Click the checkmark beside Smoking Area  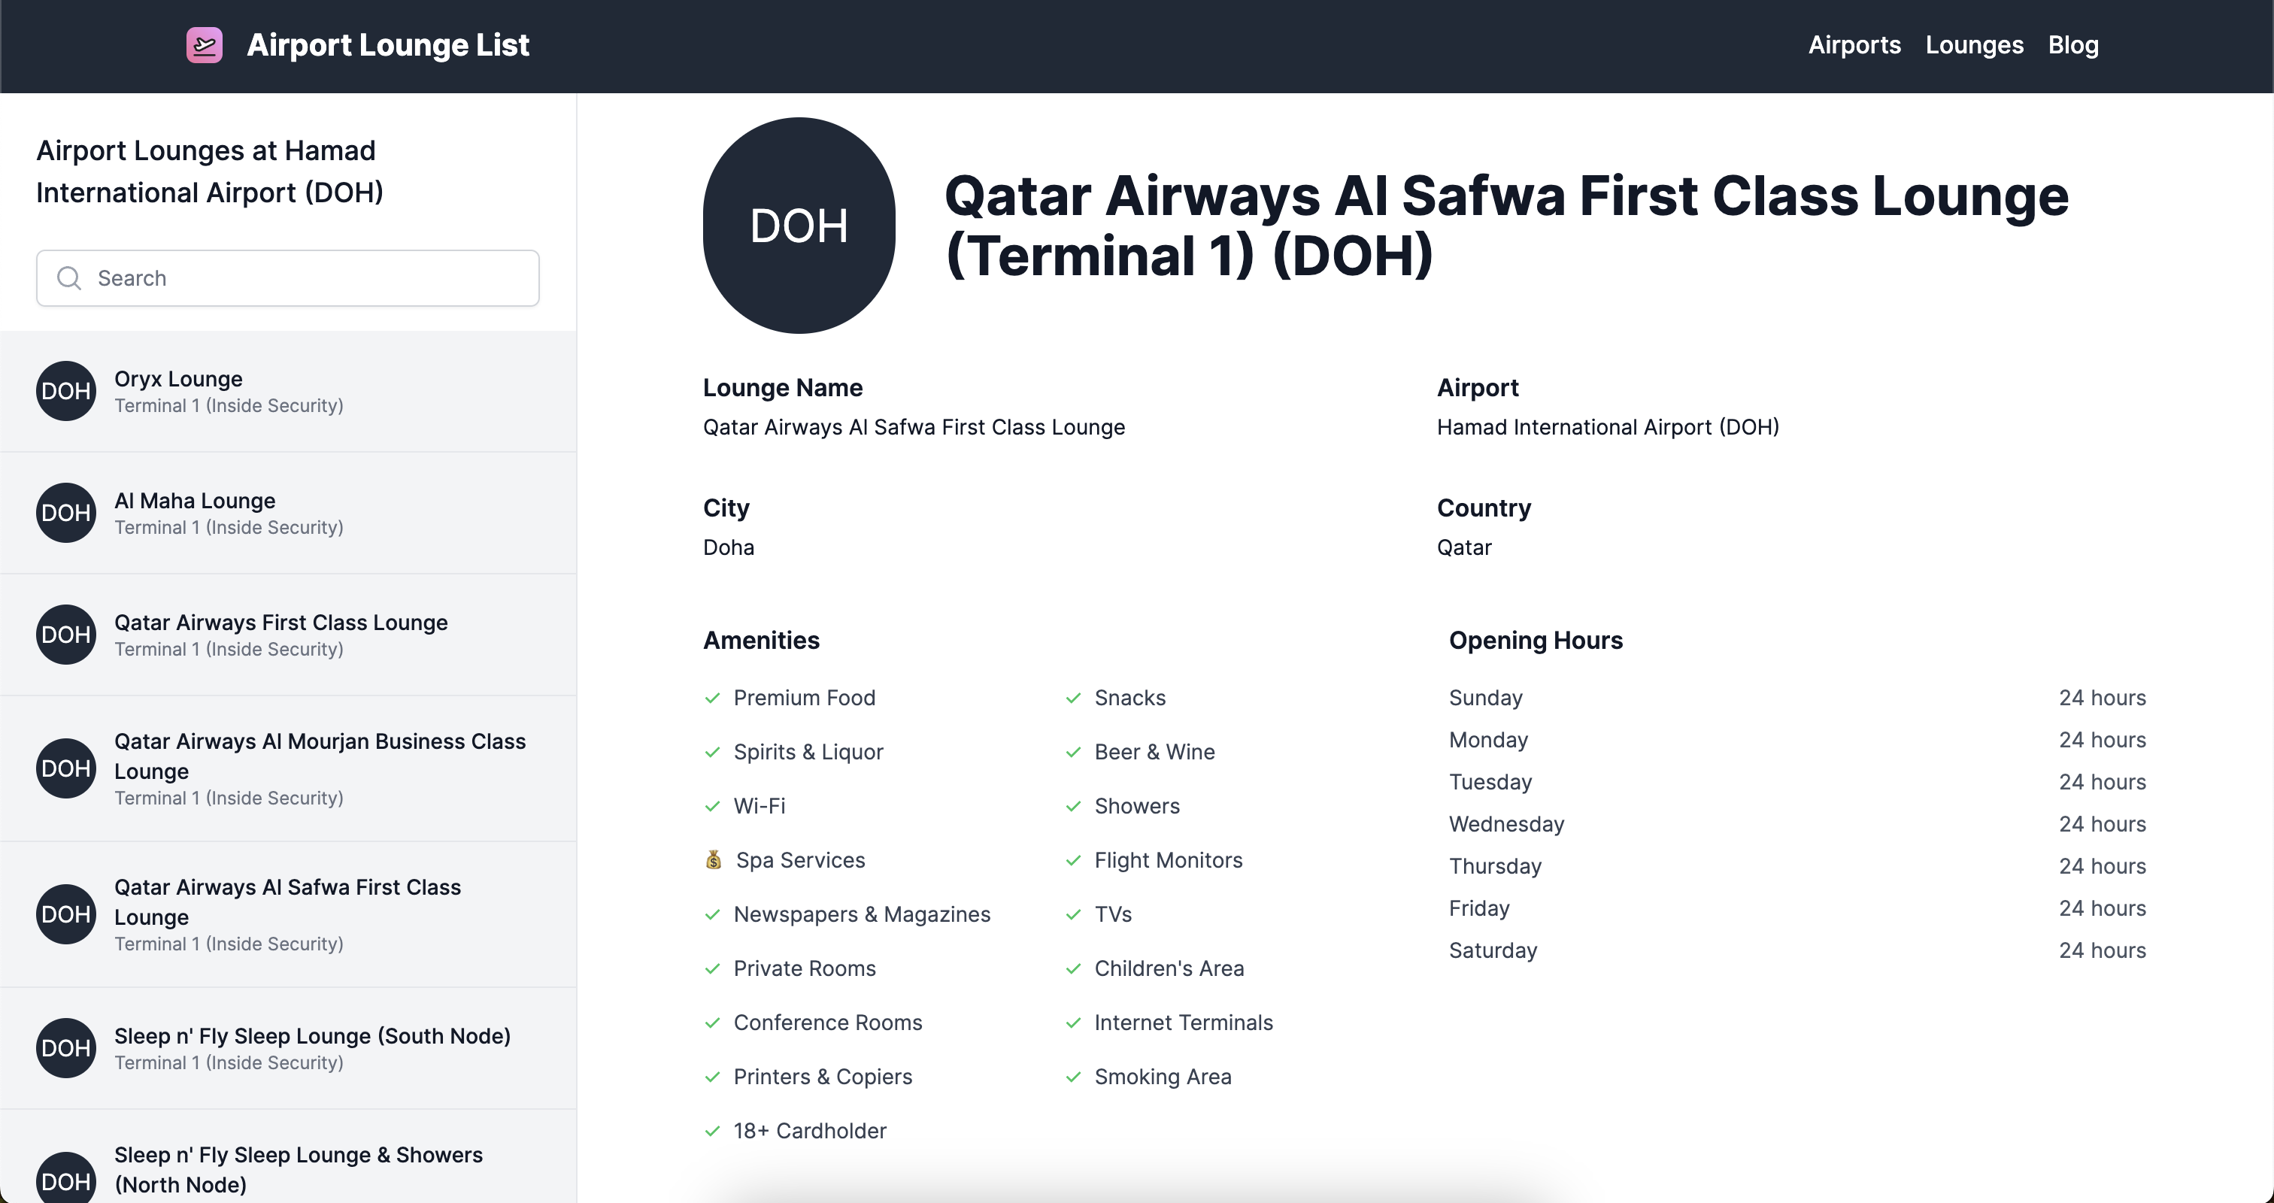(1073, 1077)
